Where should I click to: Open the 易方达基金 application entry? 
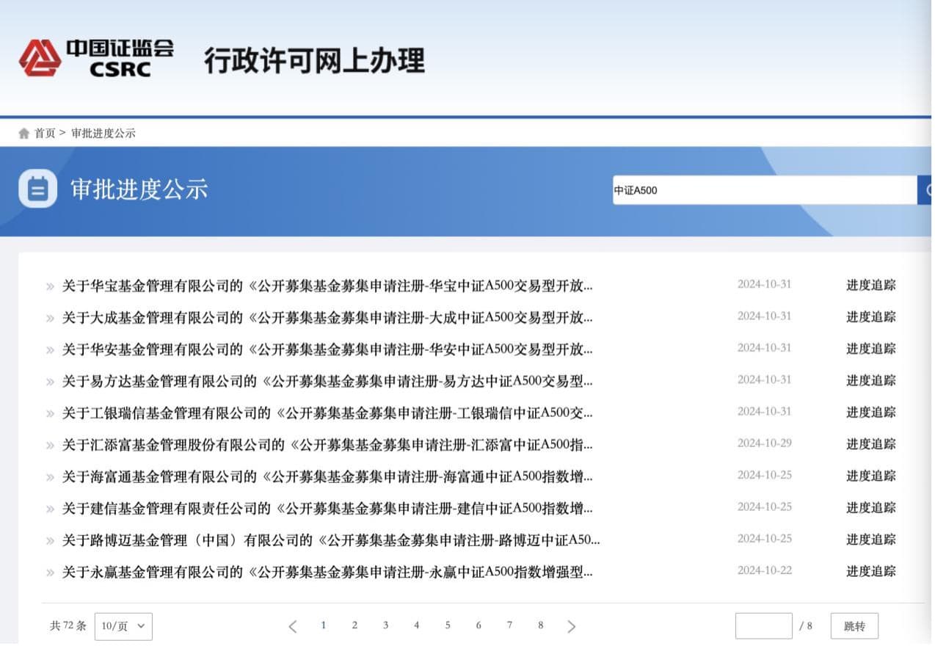coord(327,381)
